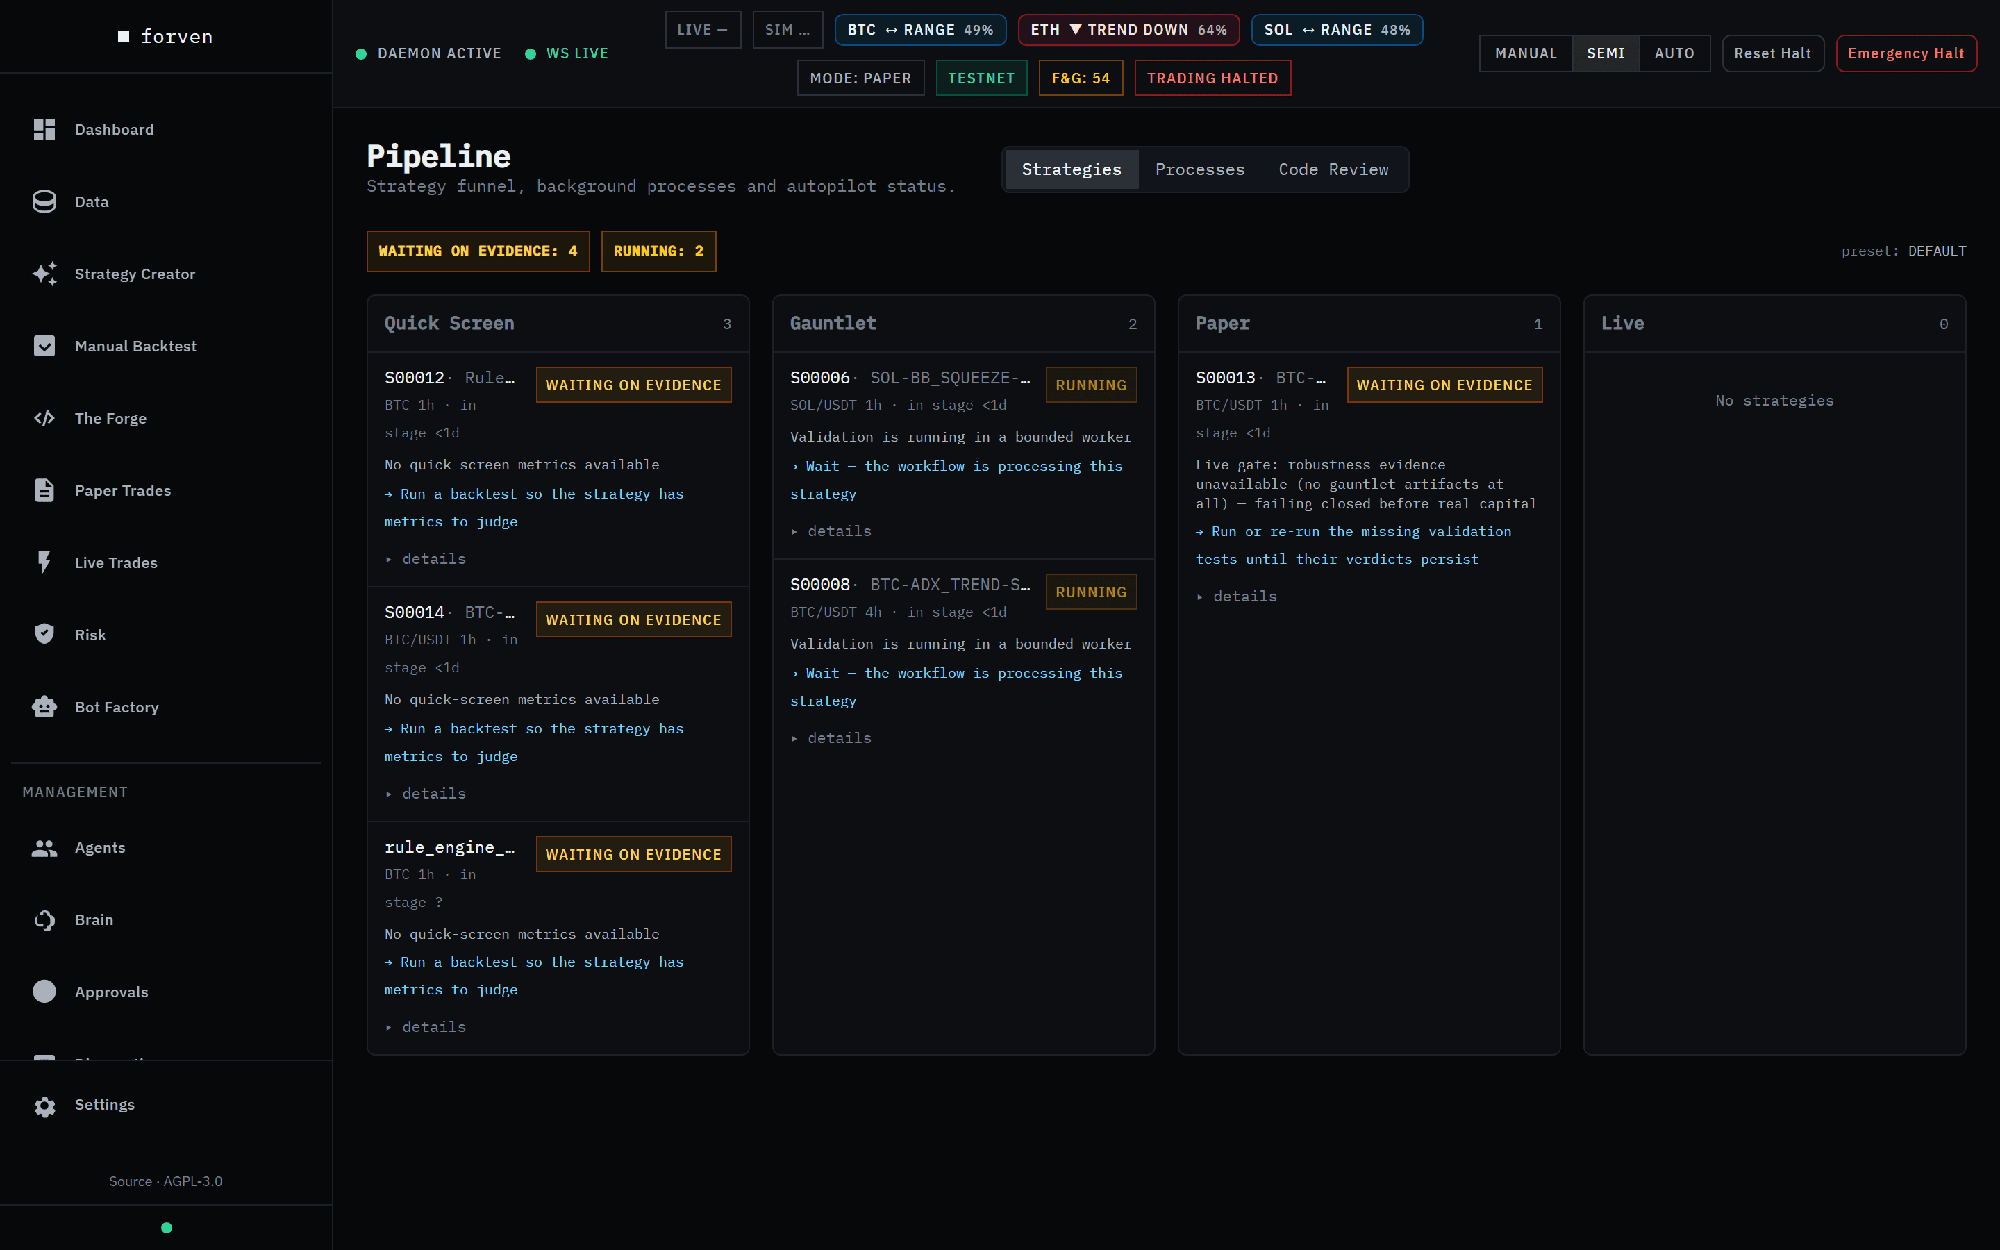Screen dimensions: 2000x1250
Task: Click the Approvals circle icon
Action: (44, 991)
